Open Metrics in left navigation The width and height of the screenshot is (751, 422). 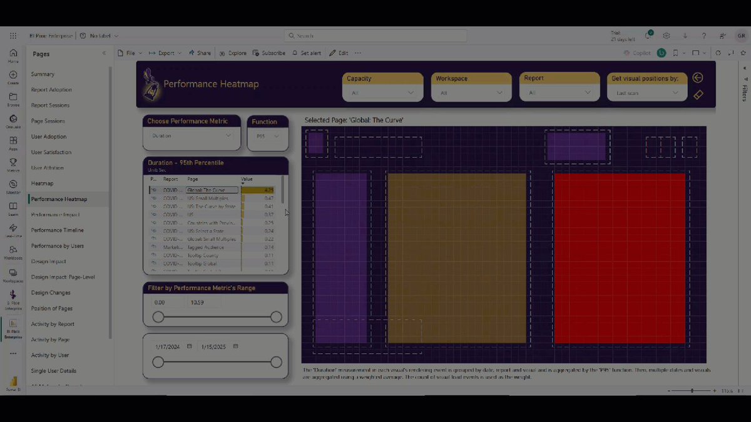point(13,165)
